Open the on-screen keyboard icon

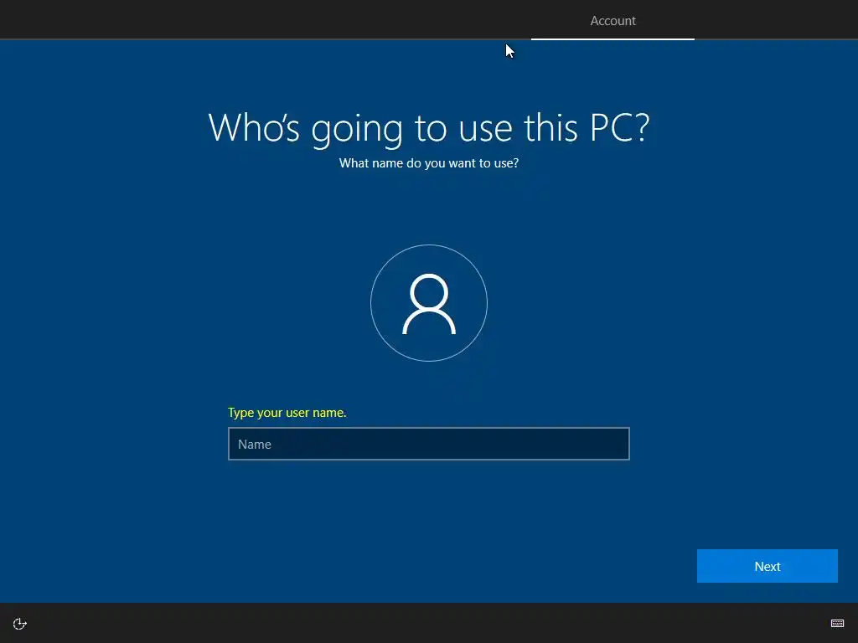(837, 623)
